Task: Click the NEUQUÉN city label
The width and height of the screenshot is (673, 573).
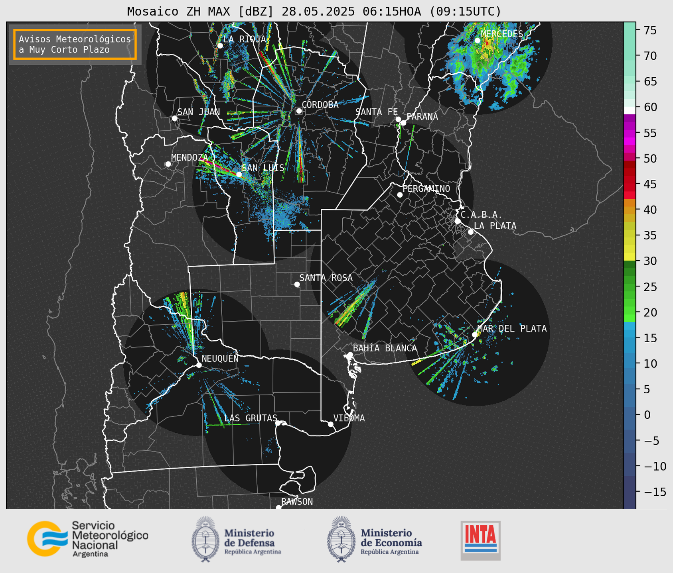Action: tap(220, 358)
